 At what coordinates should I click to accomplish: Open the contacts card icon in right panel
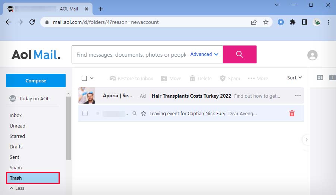click(x=320, y=78)
